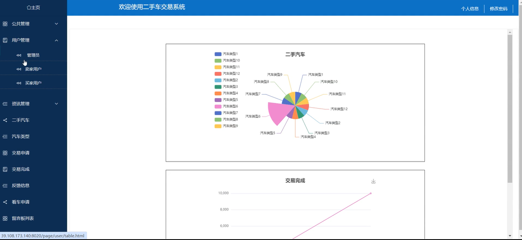Open the 卖家用户 submenu item
This screenshot has width=522, height=240.
point(33,69)
